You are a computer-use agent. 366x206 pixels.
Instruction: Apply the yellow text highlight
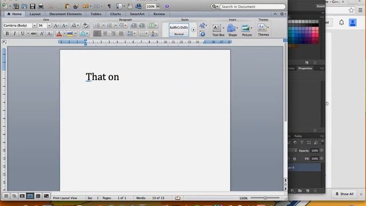pos(70,34)
